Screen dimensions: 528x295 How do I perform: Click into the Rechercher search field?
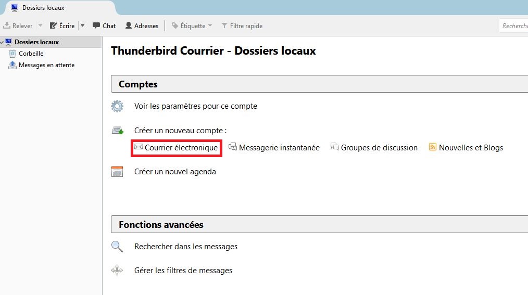[x=514, y=25]
